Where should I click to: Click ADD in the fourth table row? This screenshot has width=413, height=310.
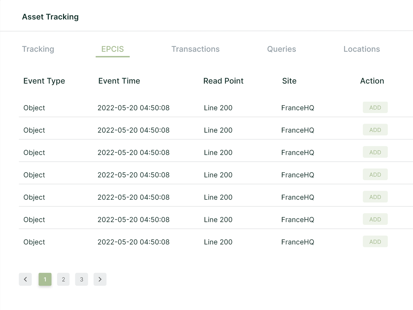click(x=375, y=175)
